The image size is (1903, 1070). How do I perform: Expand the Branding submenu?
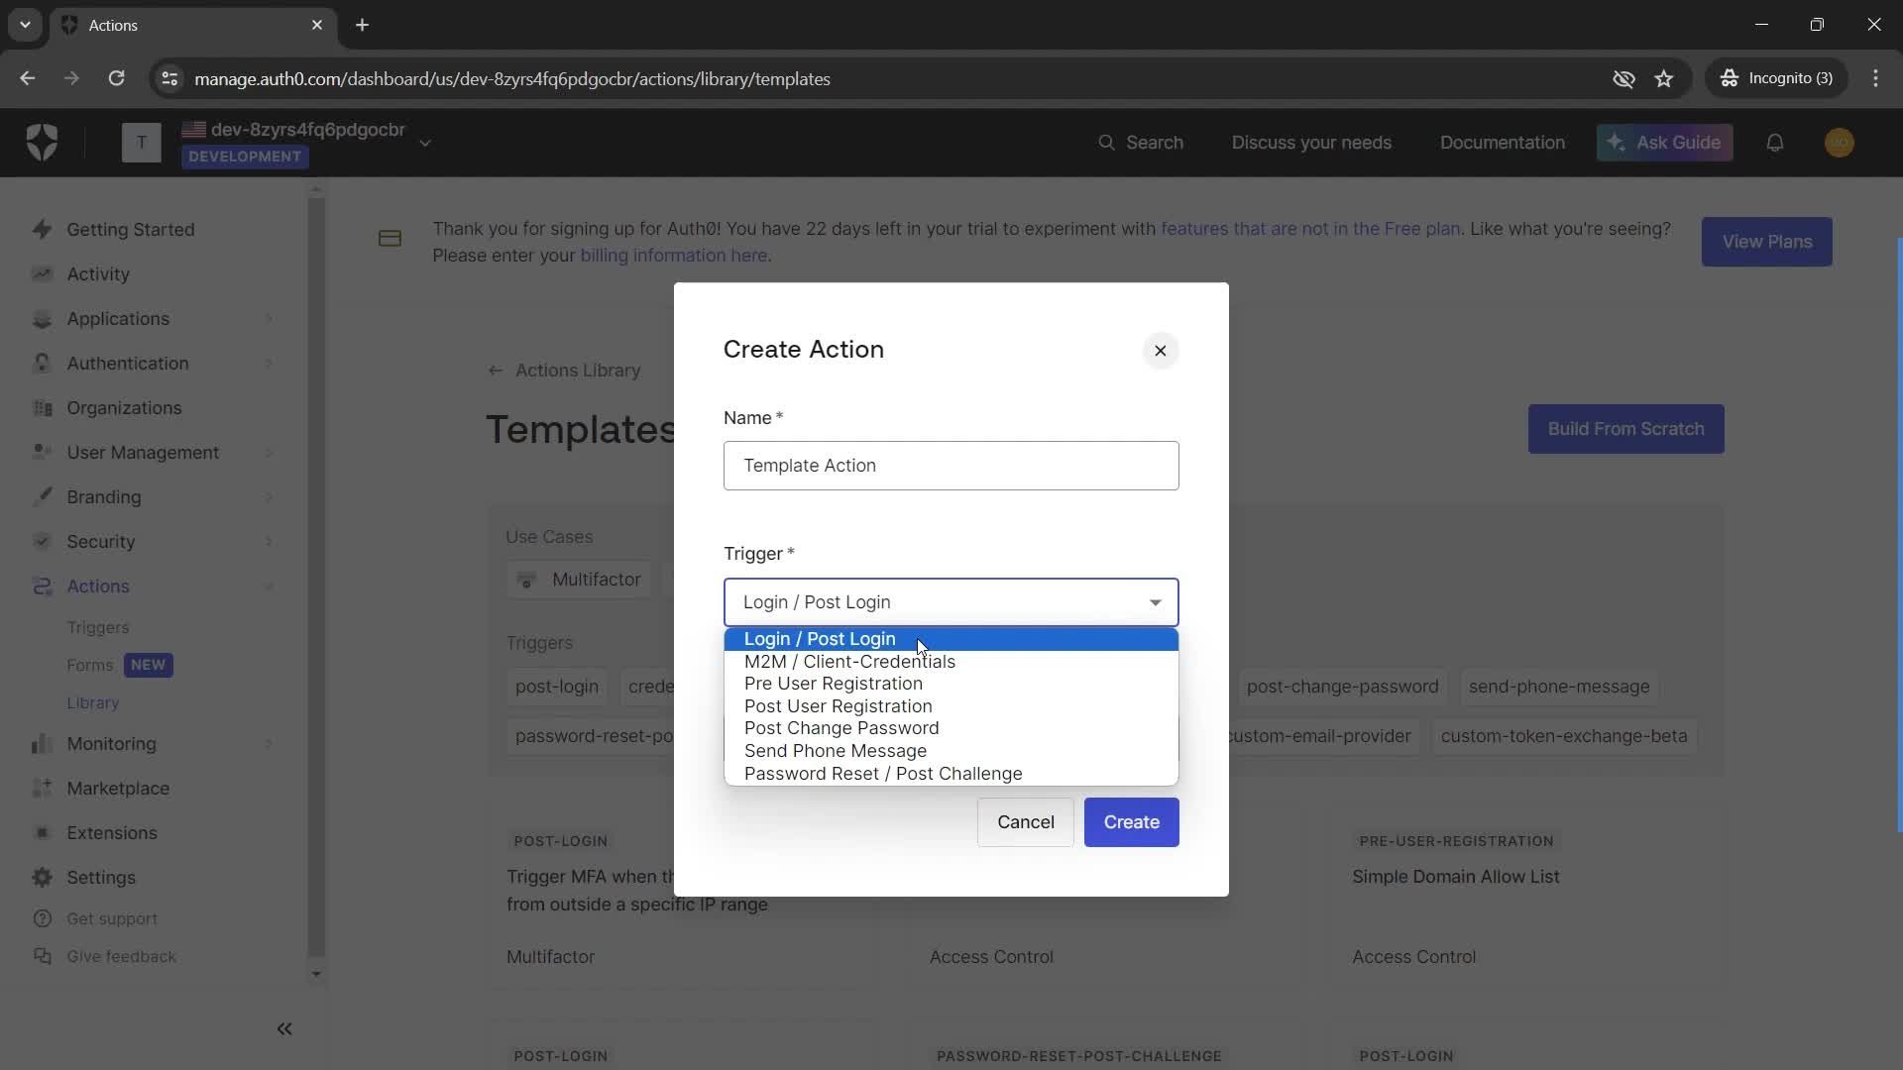pyautogui.click(x=270, y=497)
